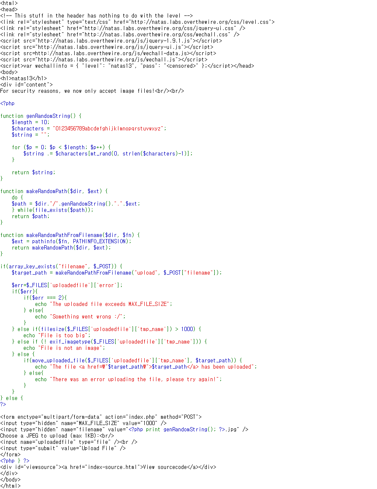Image resolution: width=377 pixels, height=489 pixels.
Task: Click the $length = 10; line
Action: click(30, 122)
